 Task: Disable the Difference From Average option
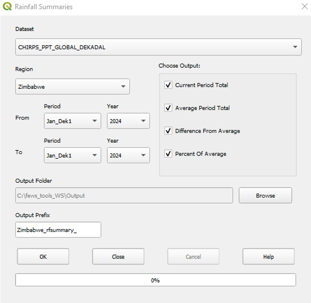click(x=168, y=131)
